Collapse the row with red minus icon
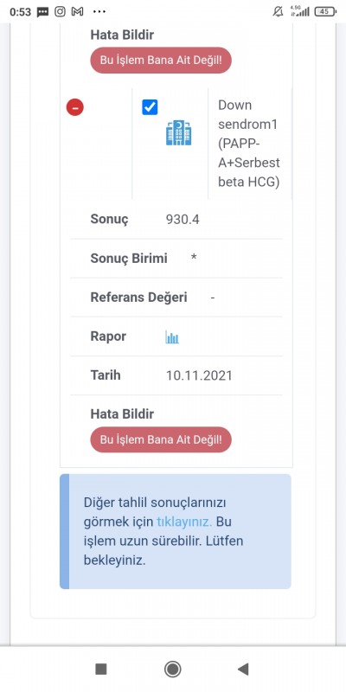 75,107
